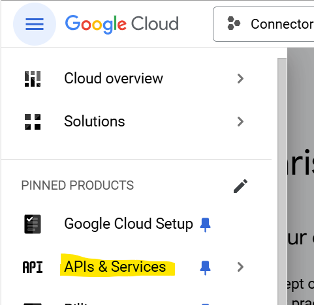
Task: Expand the Solutions submenu arrow
Action: (x=240, y=122)
